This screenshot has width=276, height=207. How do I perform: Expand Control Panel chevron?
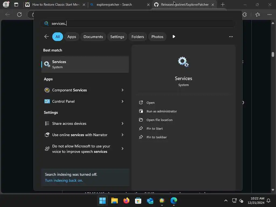pyautogui.click(x=122, y=101)
